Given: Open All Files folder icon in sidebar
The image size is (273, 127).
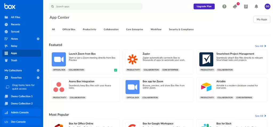Looking at the screenshot, I should click(x=6, y=17).
